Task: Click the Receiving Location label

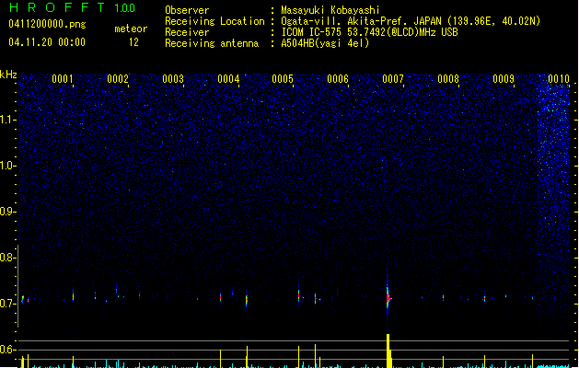Action: coord(214,21)
